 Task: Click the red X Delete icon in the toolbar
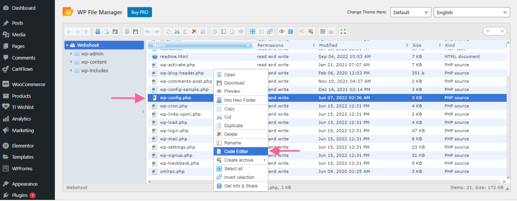coord(194,31)
